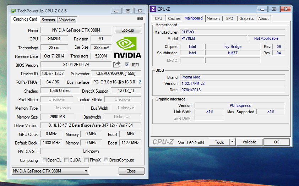Screen dimensions: 299x186
Task: Click the Southbridge name HM77
Action: pos(233,53)
